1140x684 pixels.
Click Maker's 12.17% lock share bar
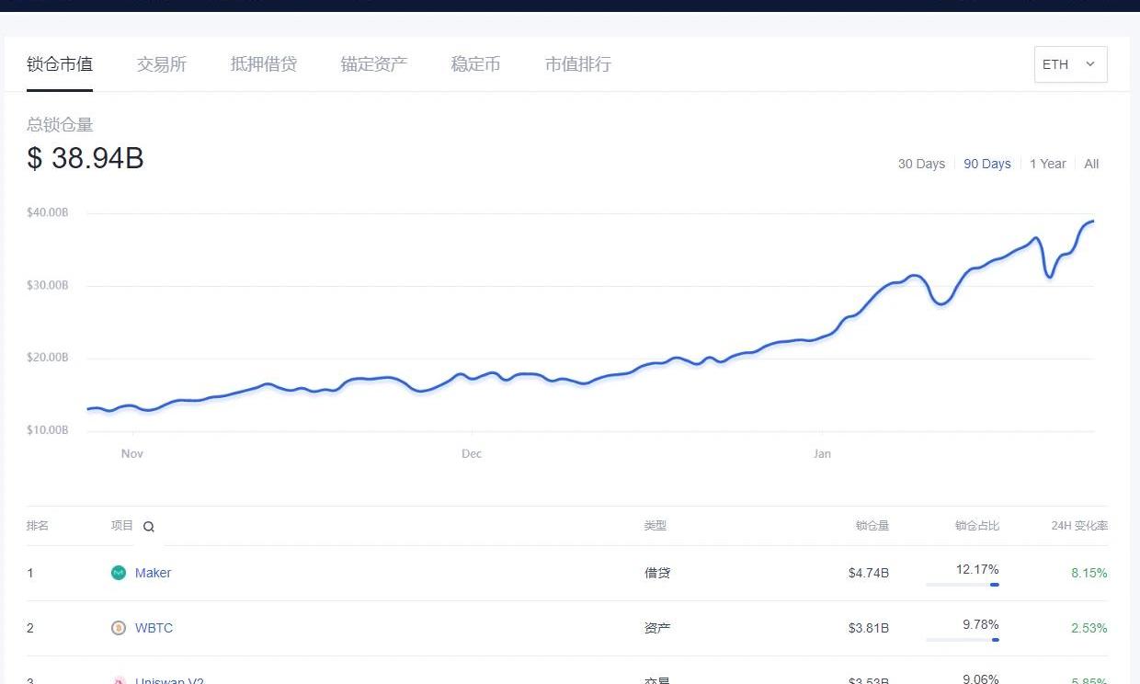click(963, 585)
